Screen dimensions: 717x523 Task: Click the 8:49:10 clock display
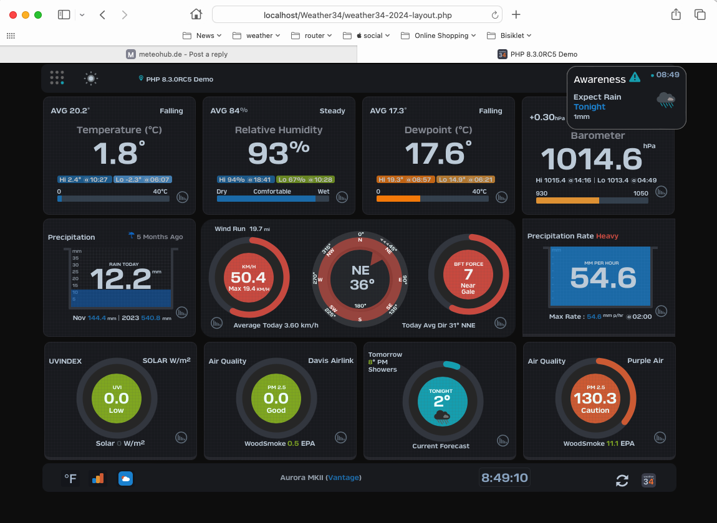click(504, 478)
